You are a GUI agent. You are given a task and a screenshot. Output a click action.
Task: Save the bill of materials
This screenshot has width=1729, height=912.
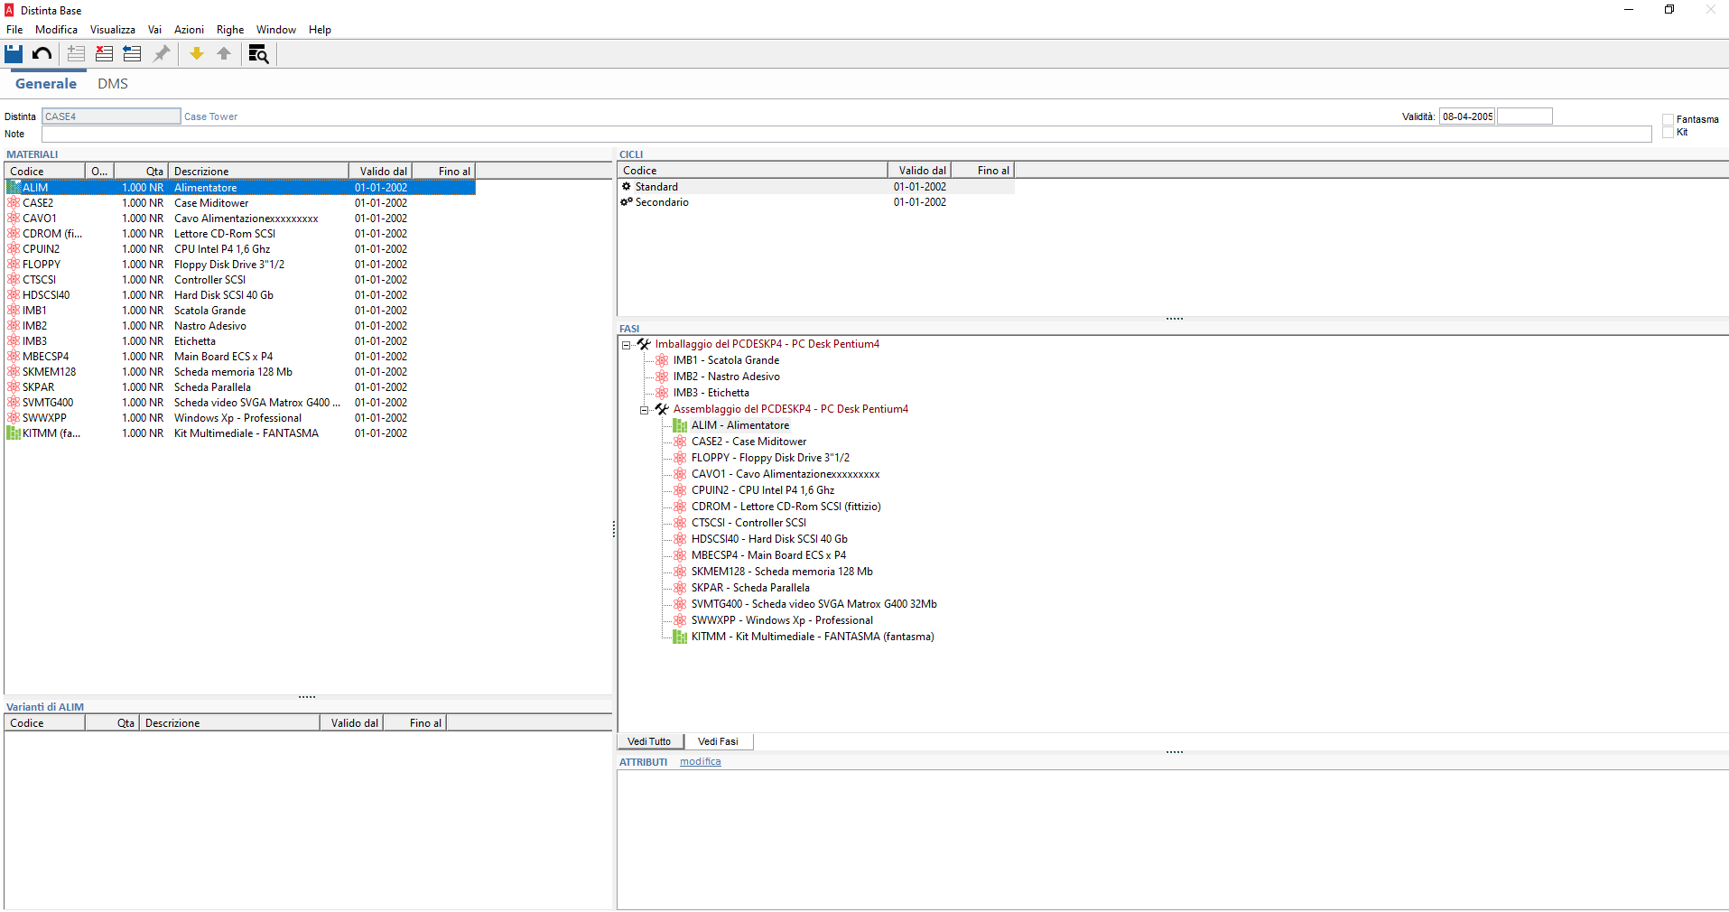pyautogui.click(x=14, y=54)
